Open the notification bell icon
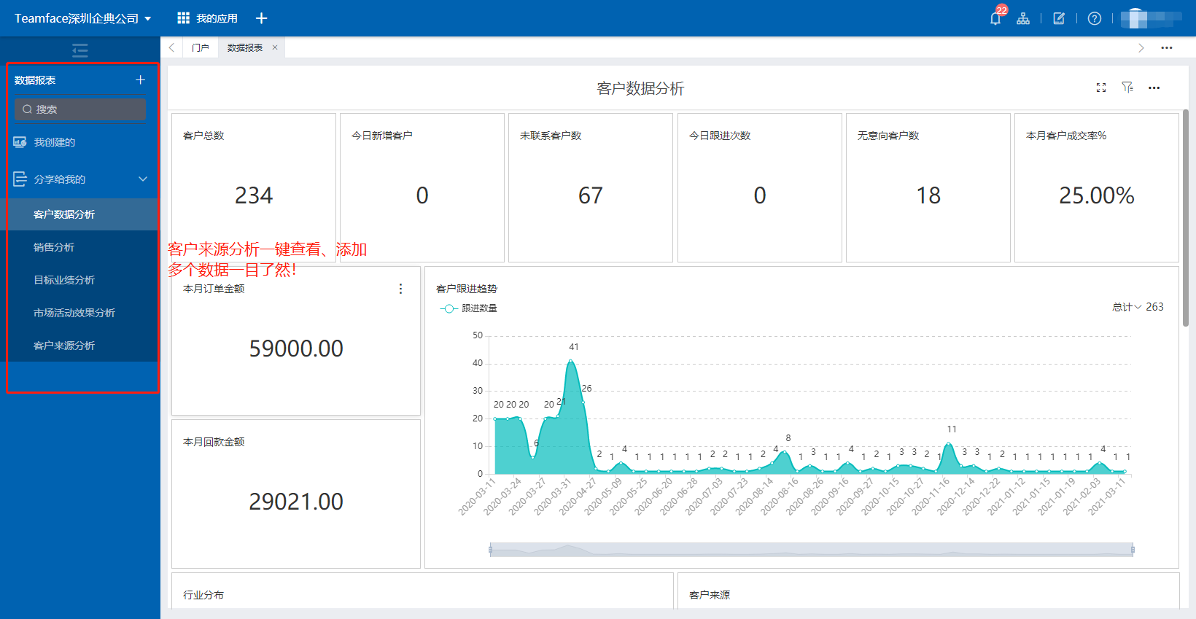1196x619 pixels. click(x=995, y=18)
